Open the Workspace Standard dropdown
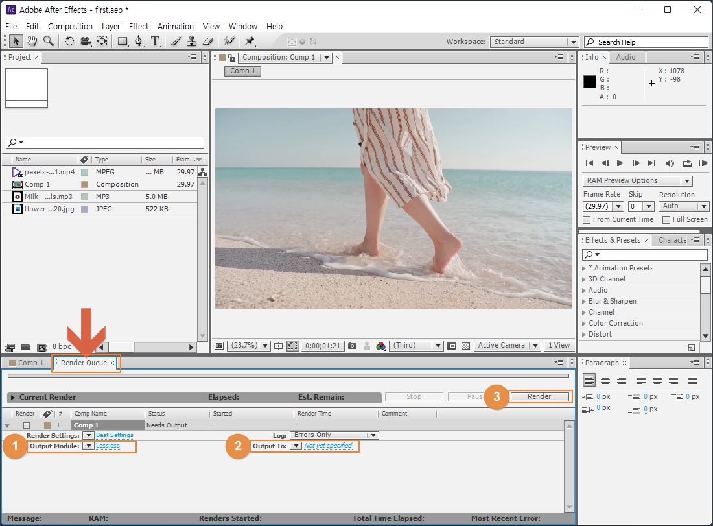 pos(534,42)
